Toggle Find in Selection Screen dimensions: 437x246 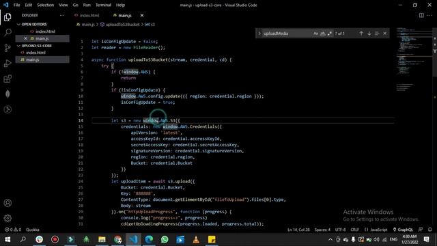point(377,33)
